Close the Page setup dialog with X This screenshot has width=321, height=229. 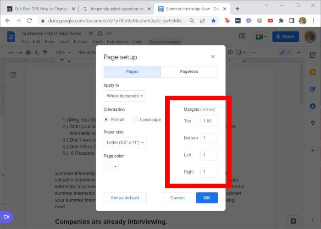[x=213, y=57]
